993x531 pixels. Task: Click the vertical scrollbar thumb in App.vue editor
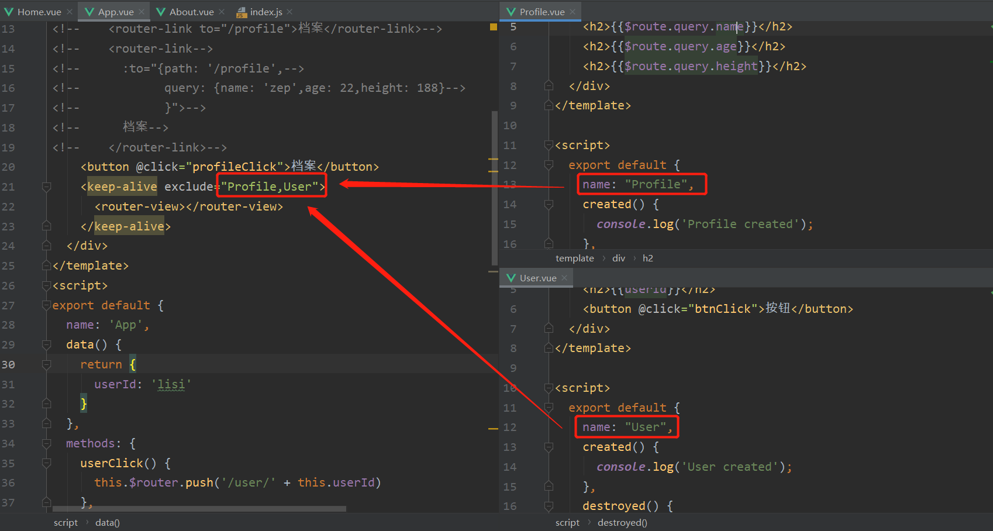tap(495, 187)
